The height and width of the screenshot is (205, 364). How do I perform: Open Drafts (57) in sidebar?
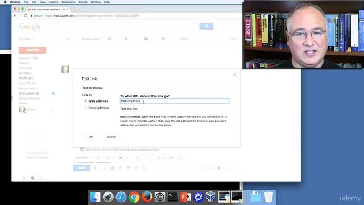click(26, 79)
